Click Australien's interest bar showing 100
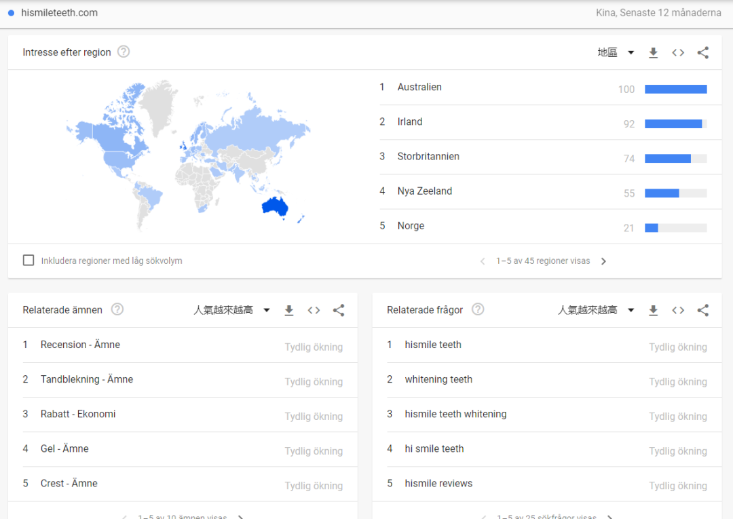 [675, 90]
